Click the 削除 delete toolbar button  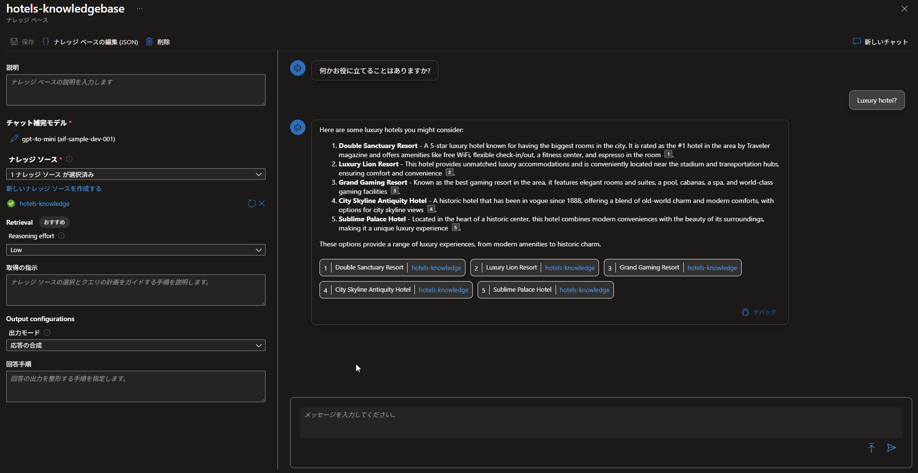pyautogui.click(x=158, y=42)
